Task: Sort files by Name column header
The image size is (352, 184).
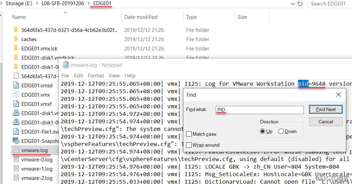Action: click(19, 17)
